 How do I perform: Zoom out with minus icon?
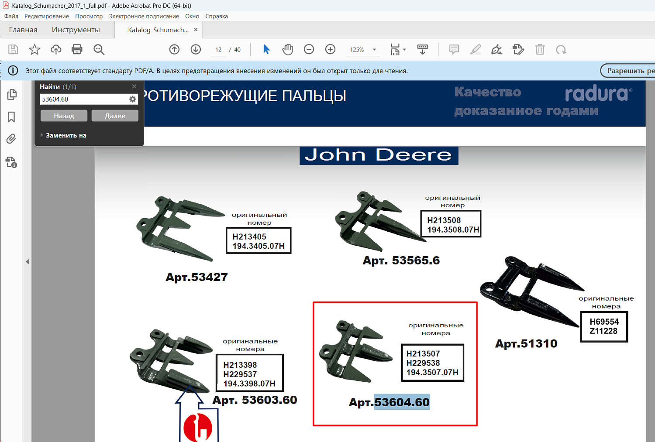pos(309,49)
